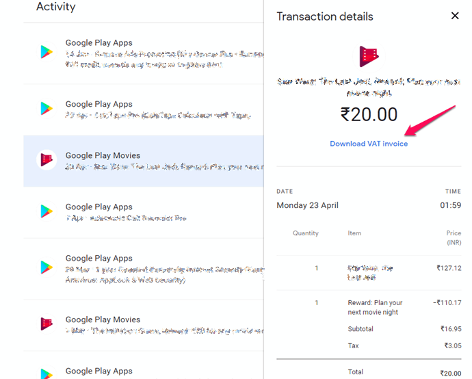Close the Transaction details panel

(x=455, y=16)
